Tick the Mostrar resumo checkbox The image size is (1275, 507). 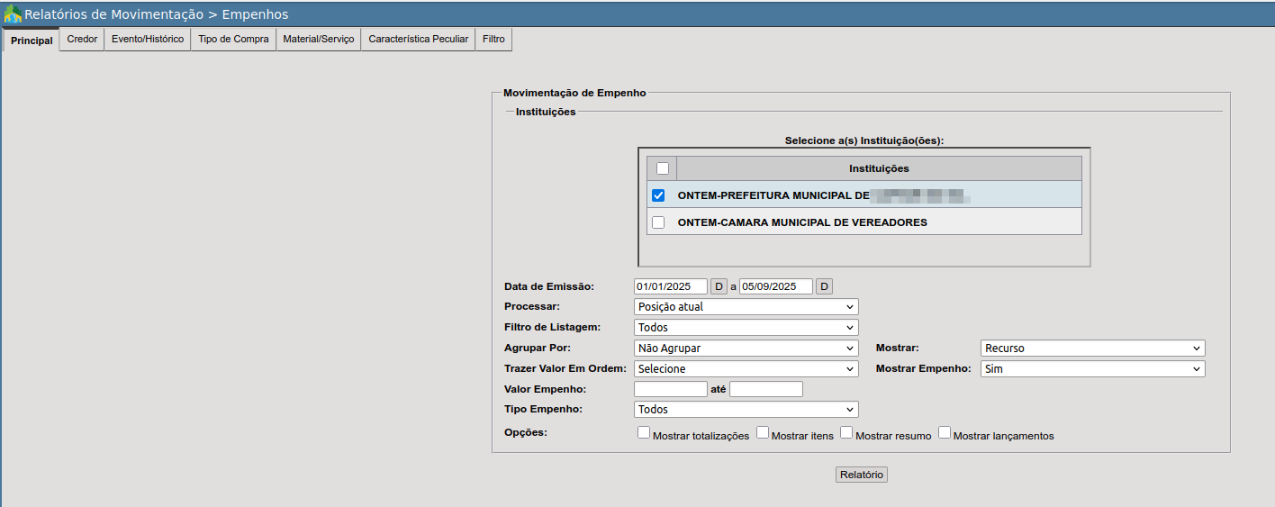(846, 432)
